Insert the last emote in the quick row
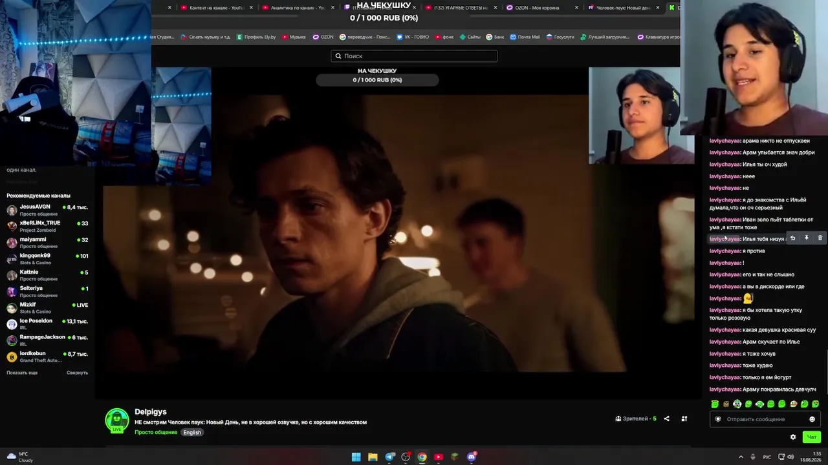This screenshot has width=828, height=465. click(816, 404)
